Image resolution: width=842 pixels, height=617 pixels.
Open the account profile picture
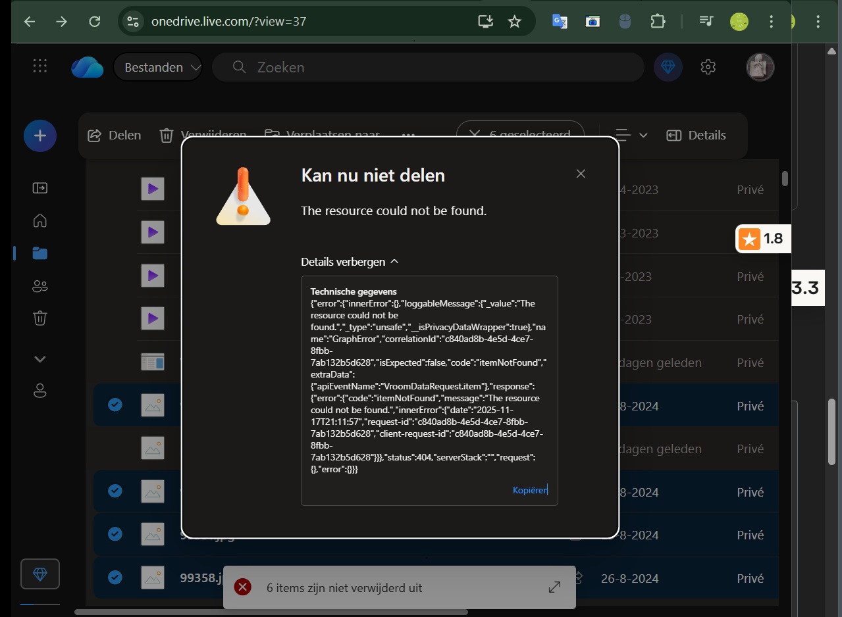point(760,67)
